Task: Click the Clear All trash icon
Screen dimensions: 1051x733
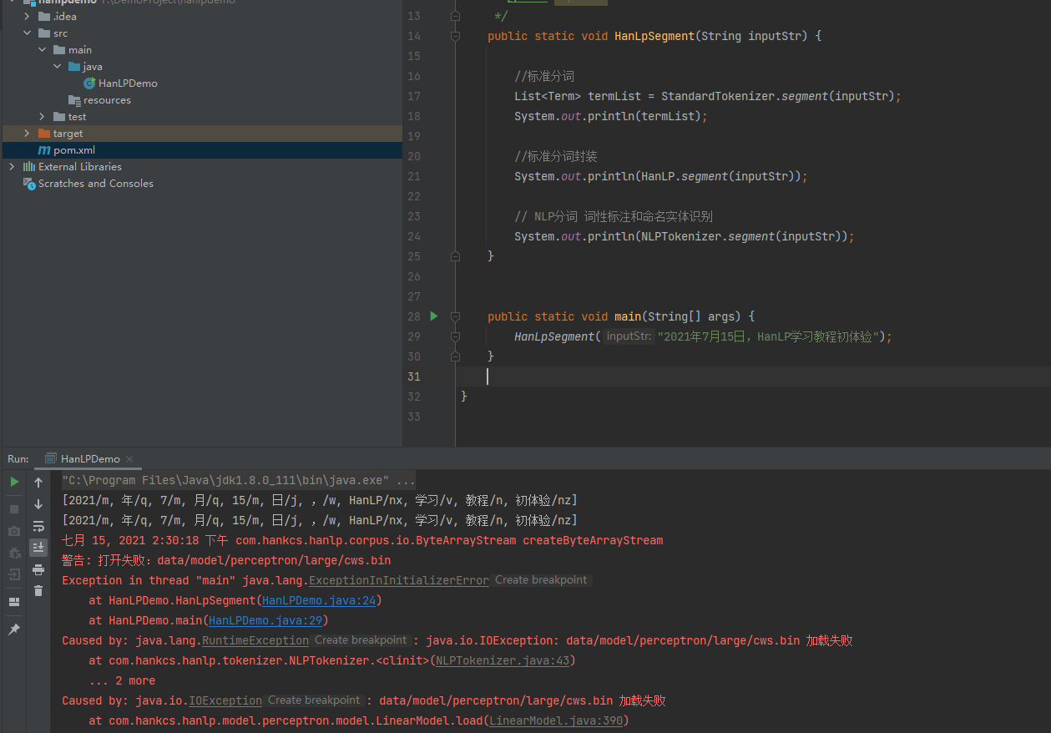Action: point(38,591)
